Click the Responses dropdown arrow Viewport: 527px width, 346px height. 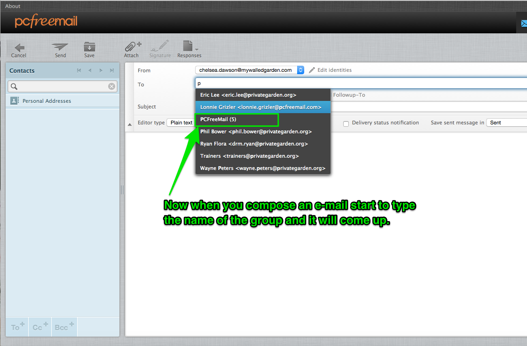(197, 49)
